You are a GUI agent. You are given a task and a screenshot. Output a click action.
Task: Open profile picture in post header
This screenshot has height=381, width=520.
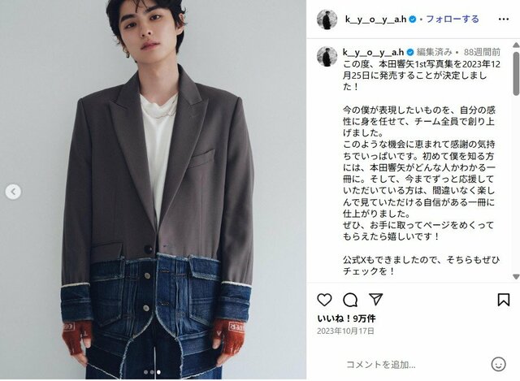327,19
